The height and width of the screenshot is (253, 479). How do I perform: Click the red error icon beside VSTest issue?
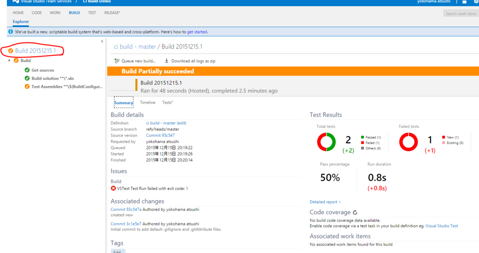113,189
